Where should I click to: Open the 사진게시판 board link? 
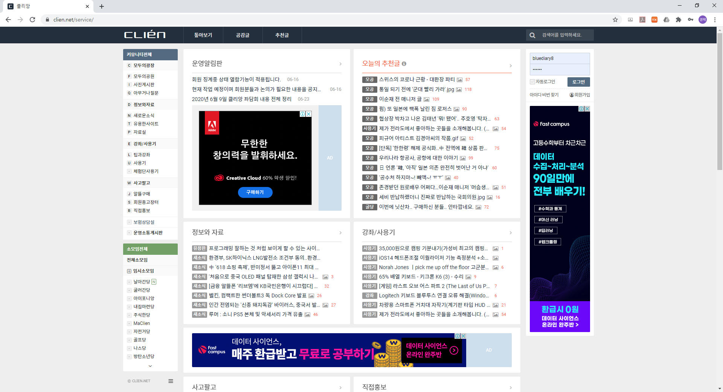(144, 85)
